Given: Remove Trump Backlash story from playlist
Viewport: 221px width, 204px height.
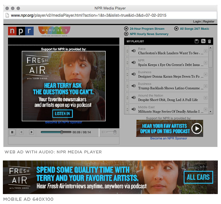Looking at the screenshot, I should (206, 86).
